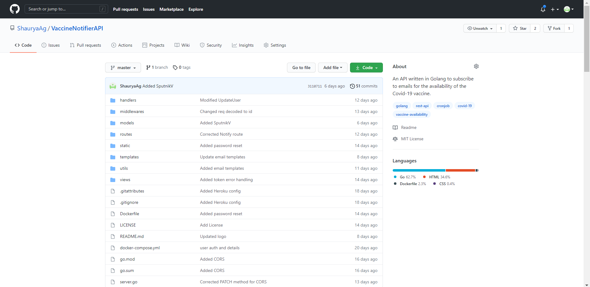590x287 pixels.
Task: Click the repository icon before ShauryaAg
Action: coord(12,28)
